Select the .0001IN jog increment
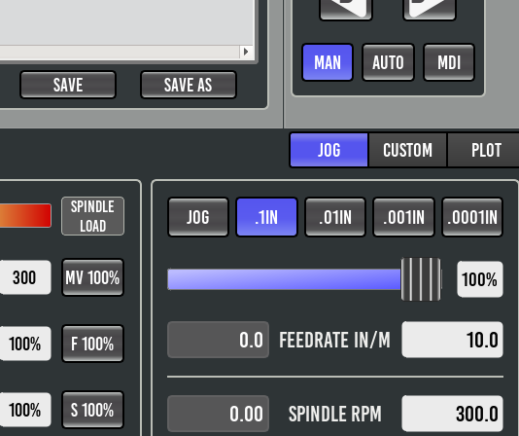Viewport: 519px width, 436px height. [472, 217]
